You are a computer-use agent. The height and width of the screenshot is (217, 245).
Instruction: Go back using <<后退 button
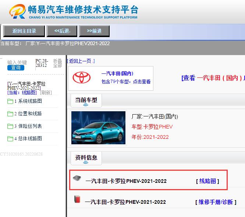[x=62, y=31]
